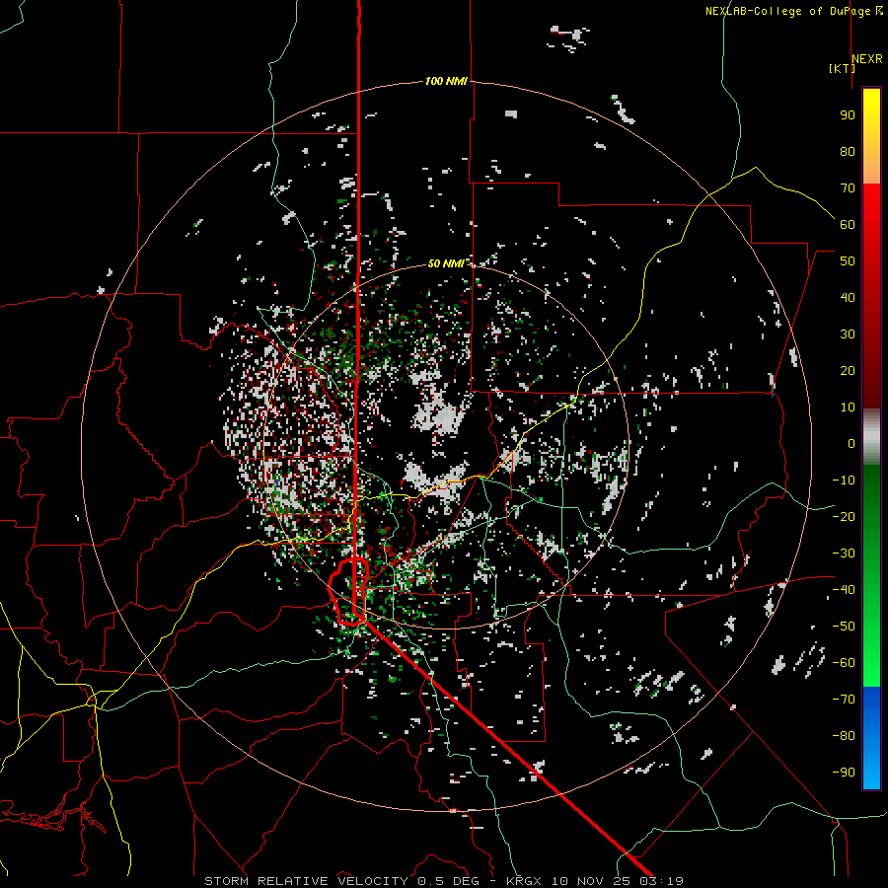Click the -40 knot label on the color scale

click(x=844, y=590)
